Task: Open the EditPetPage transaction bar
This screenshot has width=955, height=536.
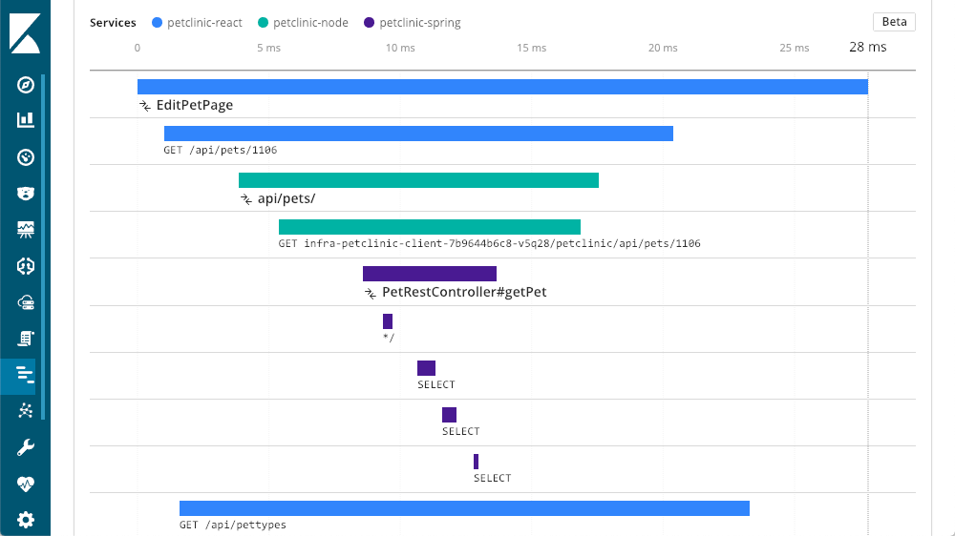Action: (x=502, y=87)
